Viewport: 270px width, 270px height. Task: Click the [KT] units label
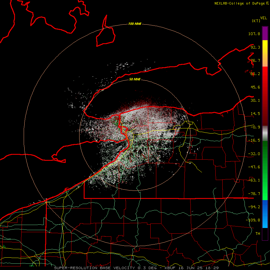pyautogui.click(x=256, y=21)
